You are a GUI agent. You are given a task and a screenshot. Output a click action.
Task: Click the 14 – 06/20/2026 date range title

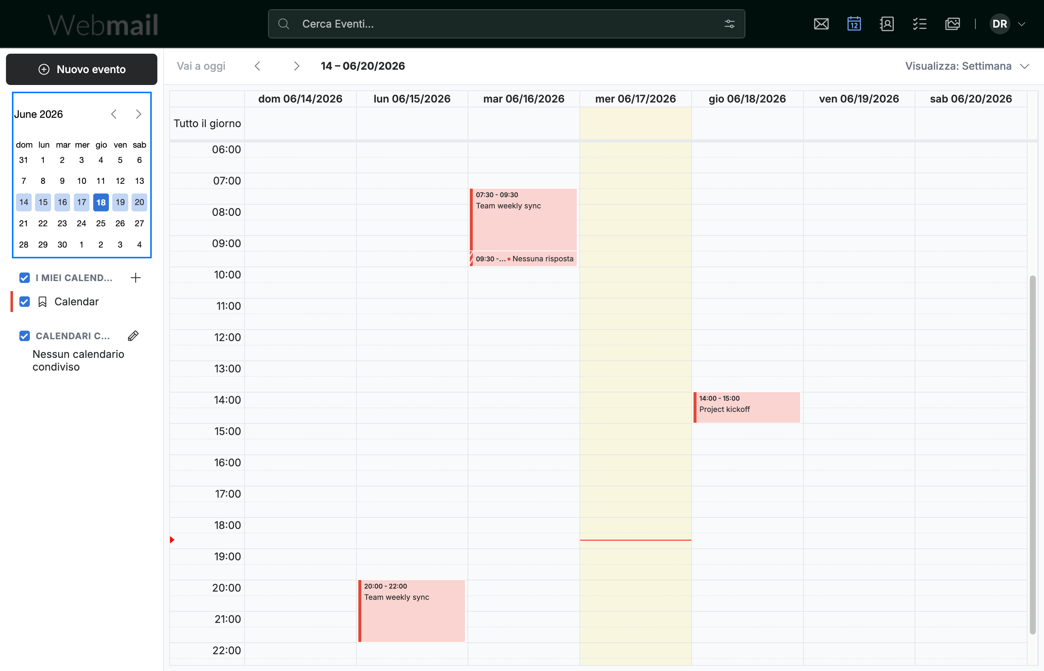point(362,66)
